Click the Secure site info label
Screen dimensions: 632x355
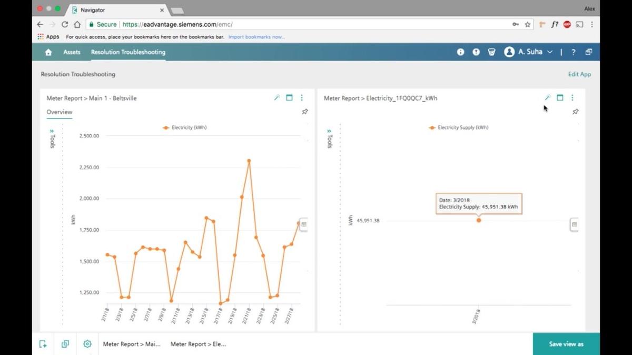pyautogui.click(x=103, y=24)
